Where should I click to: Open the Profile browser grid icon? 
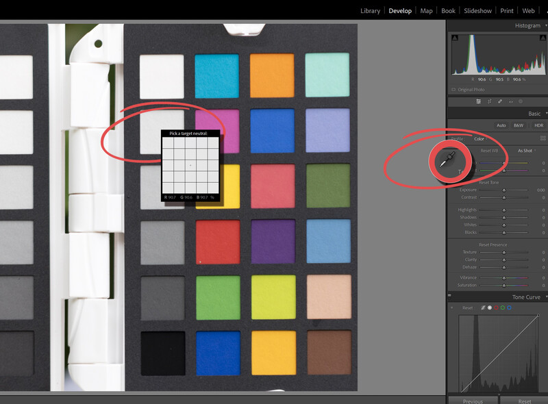543,138
